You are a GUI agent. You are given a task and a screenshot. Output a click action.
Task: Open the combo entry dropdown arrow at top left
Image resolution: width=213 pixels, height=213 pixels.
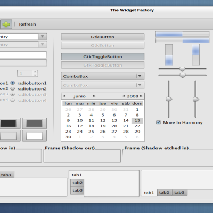[x=43, y=36]
